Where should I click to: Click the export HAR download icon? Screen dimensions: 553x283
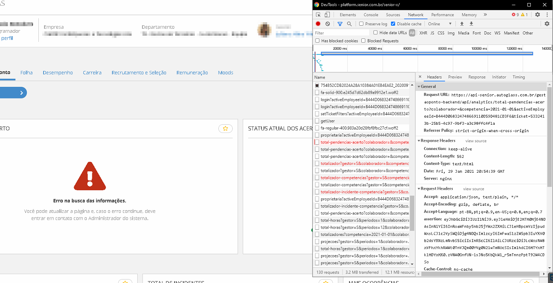(x=471, y=24)
